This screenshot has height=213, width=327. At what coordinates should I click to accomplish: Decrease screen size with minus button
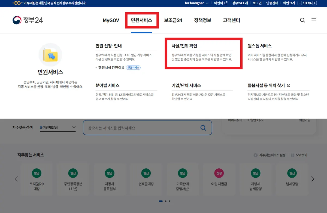(x=300, y=3)
